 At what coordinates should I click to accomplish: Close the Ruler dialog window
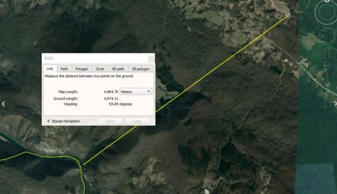[151, 58]
